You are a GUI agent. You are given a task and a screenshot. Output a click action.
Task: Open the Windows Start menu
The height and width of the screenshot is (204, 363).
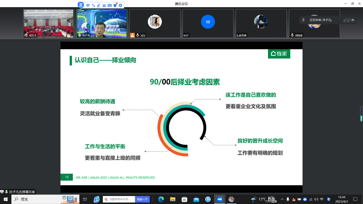click(x=5, y=199)
